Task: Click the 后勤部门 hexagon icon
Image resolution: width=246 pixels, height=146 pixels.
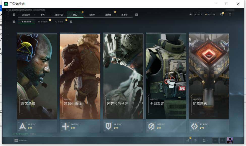Action: pos(151,126)
